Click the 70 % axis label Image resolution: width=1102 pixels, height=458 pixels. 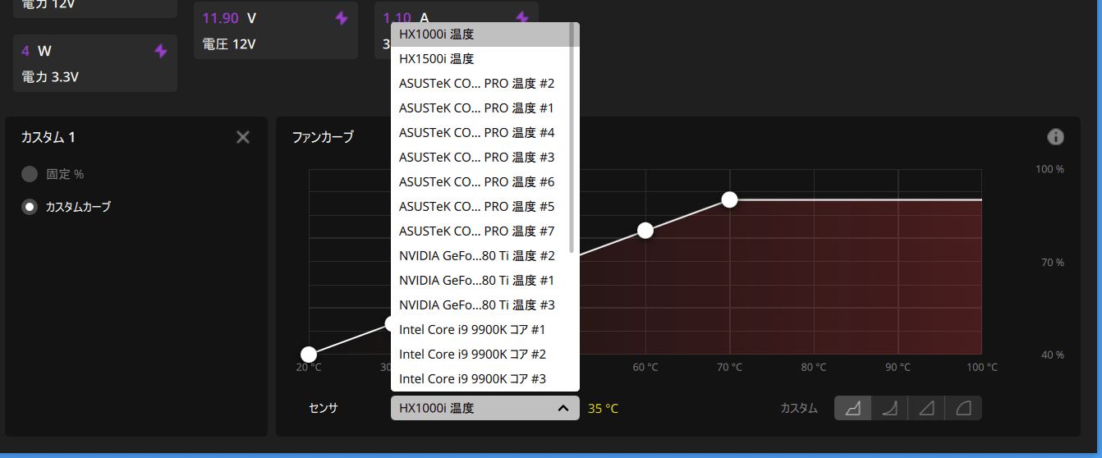[1053, 263]
